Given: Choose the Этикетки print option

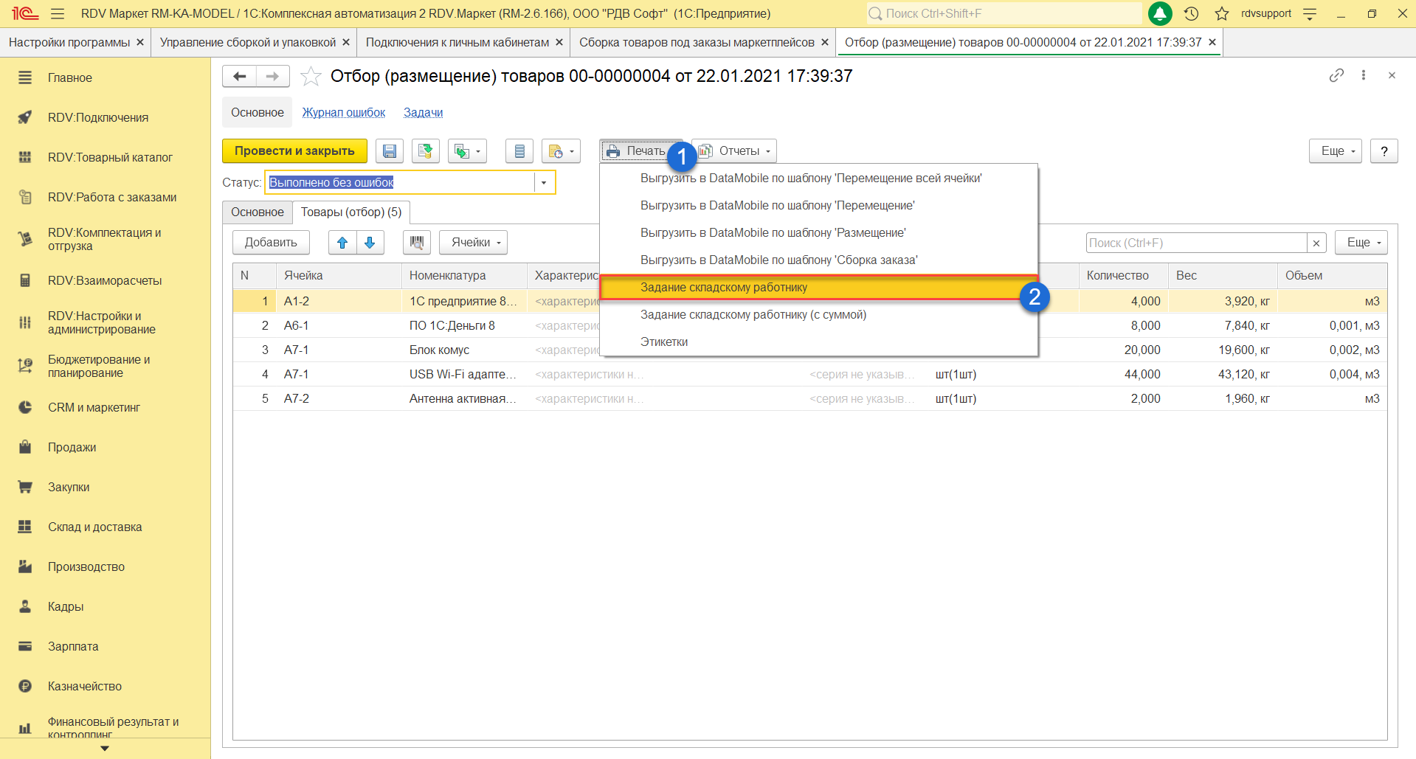Looking at the screenshot, I should pyautogui.click(x=664, y=342).
